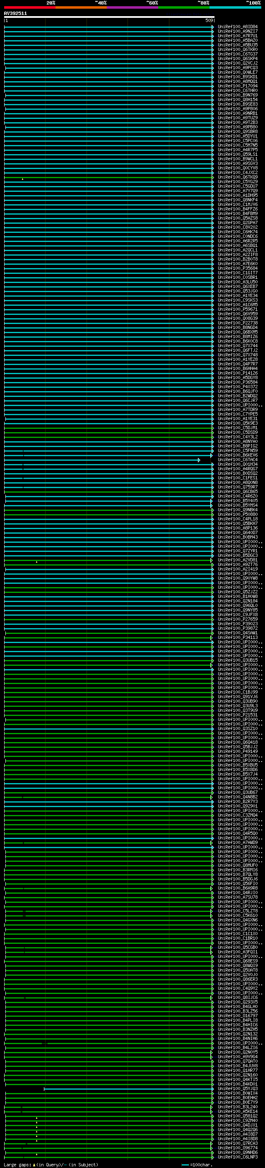Click the arrowhead ending the UniRef100_C6TAC4 alignment

199,460
